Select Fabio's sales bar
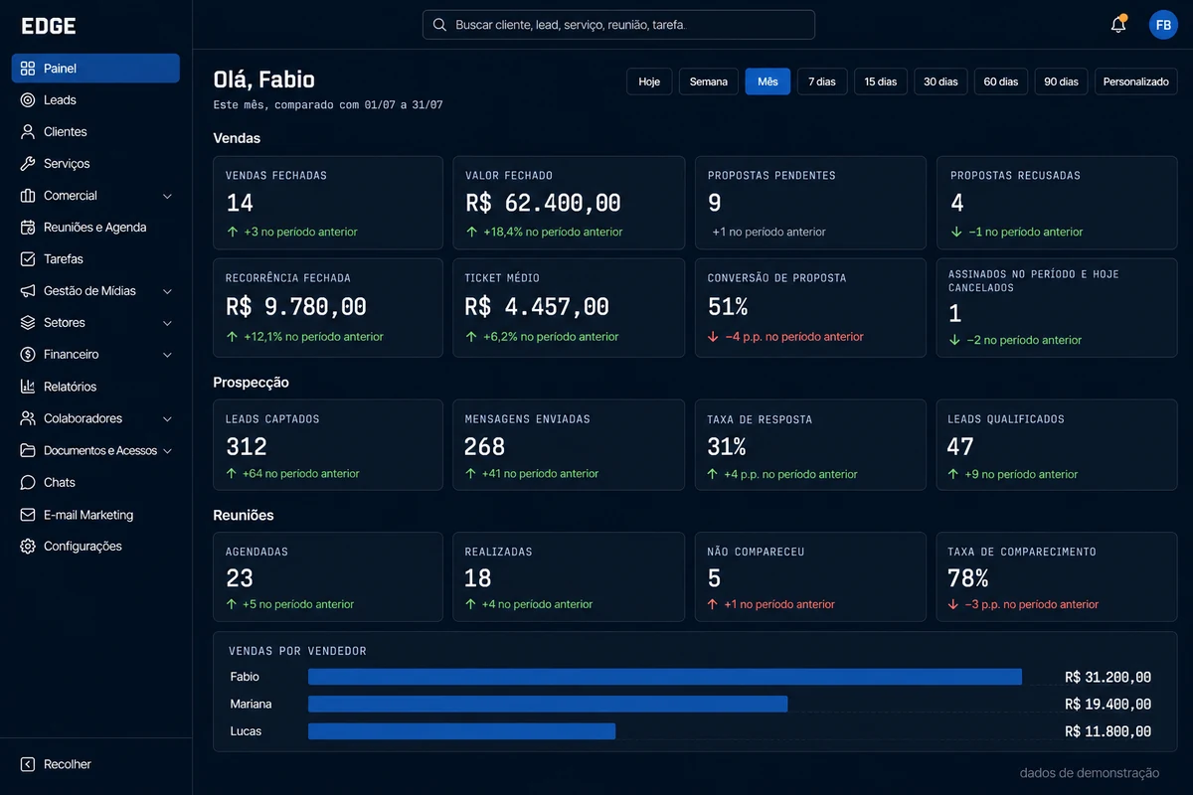Image resolution: width=1193 pixels, height=795 pixels. [x=665, y=677]
